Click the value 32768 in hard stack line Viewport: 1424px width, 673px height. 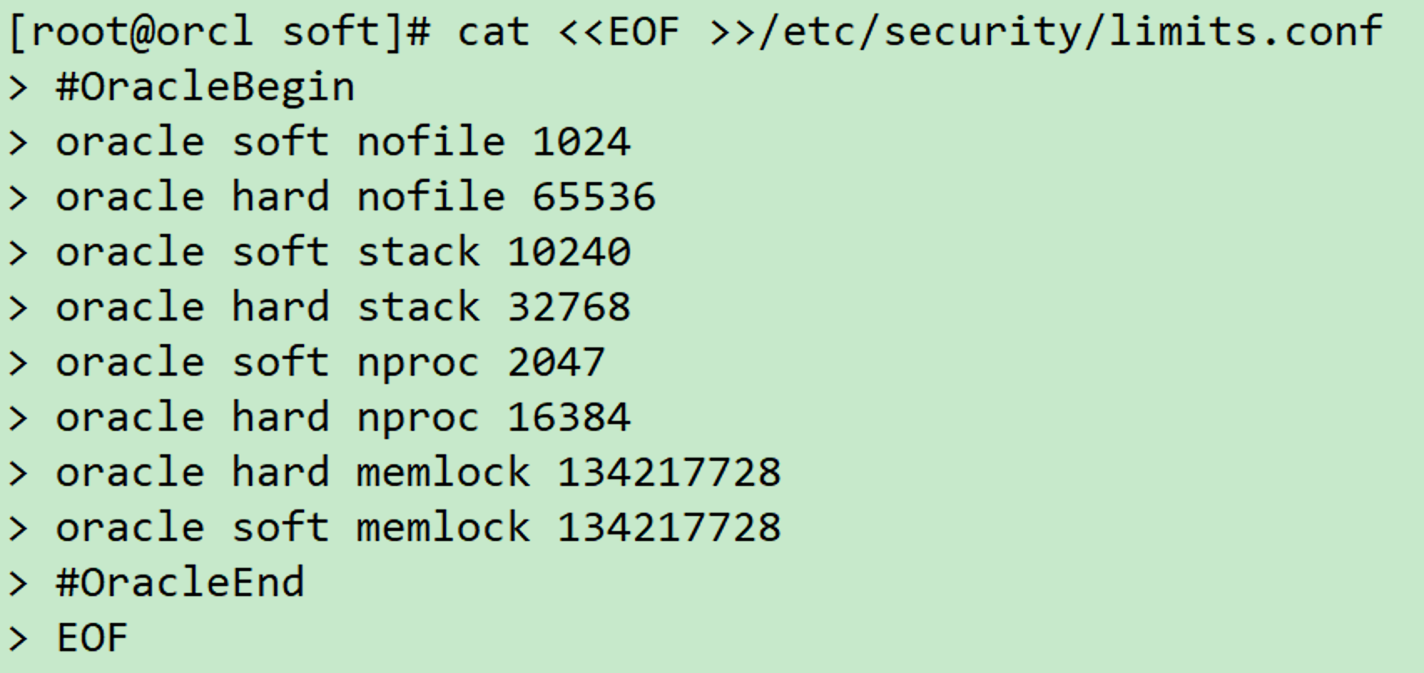click(568, 307)
